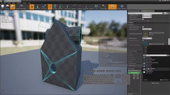Open the viewport options arrow dropdown
Screen dimensions: 170x95
coord(2,12)
